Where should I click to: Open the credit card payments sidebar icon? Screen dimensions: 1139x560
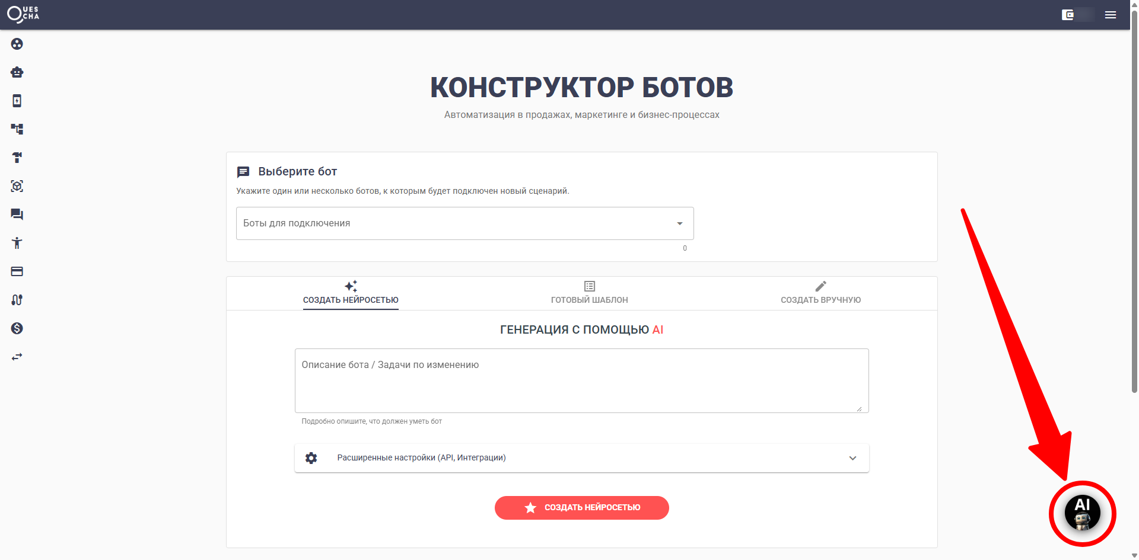click(x=17, y=271)
